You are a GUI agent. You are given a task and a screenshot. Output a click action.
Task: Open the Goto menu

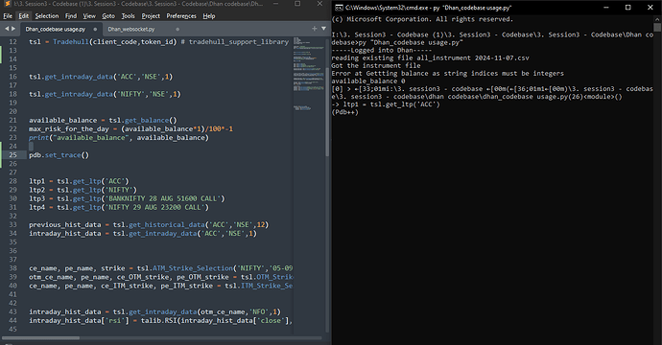tap(108, 16)
